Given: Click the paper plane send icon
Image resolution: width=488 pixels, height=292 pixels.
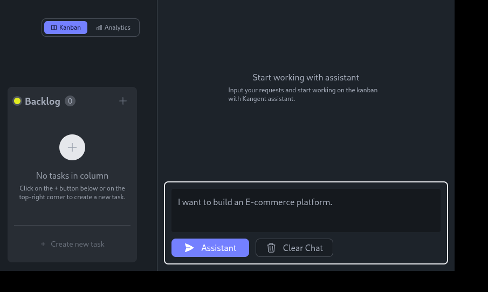Looking at the screenshot, I should point(189,248).
